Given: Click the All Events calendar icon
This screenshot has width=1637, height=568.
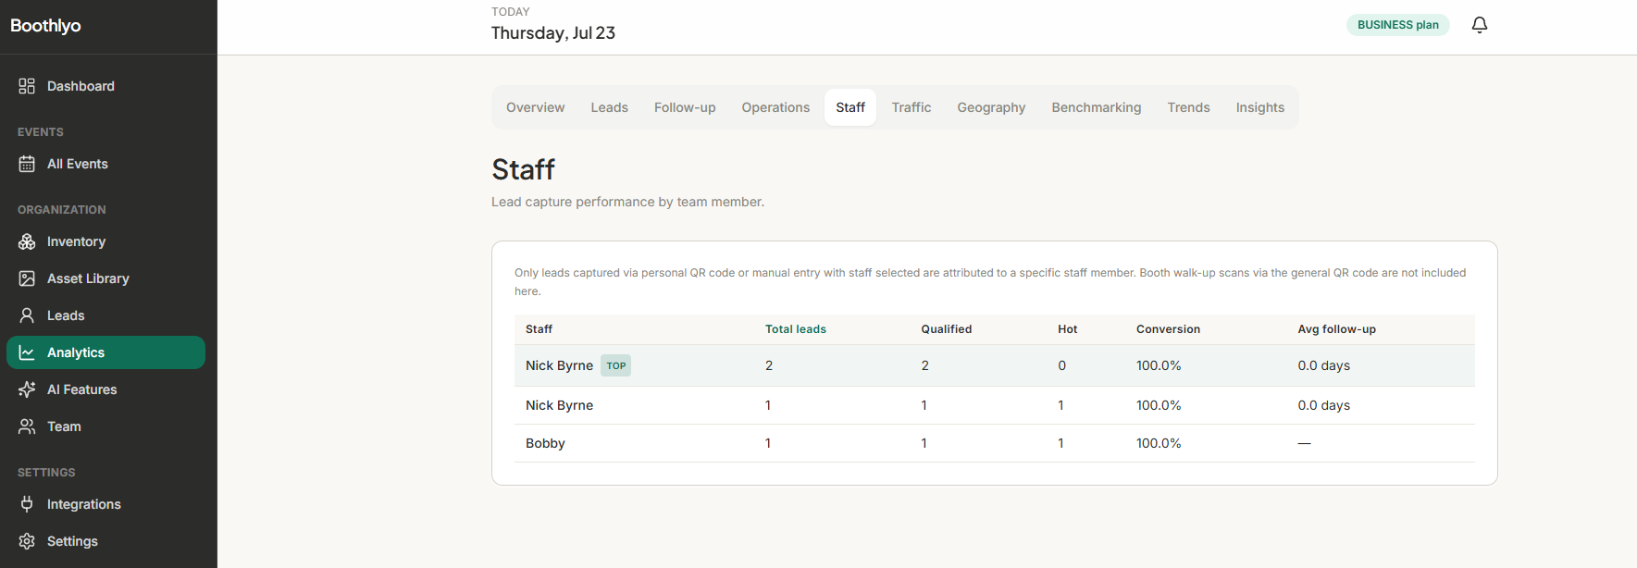Looking at the screenshot, I should coord(27,164).
